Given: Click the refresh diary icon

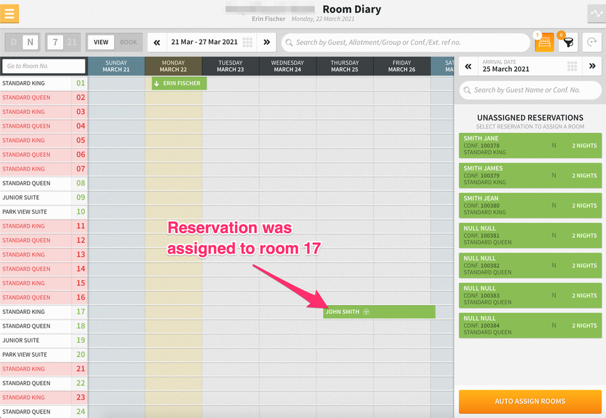Looking at the screenshot, I should [592, 42].
